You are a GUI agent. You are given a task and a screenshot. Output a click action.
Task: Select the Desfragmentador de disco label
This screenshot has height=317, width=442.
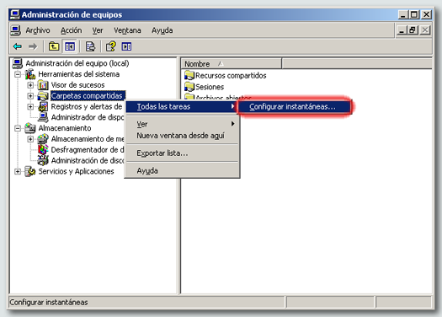click(x=88, y=149)
